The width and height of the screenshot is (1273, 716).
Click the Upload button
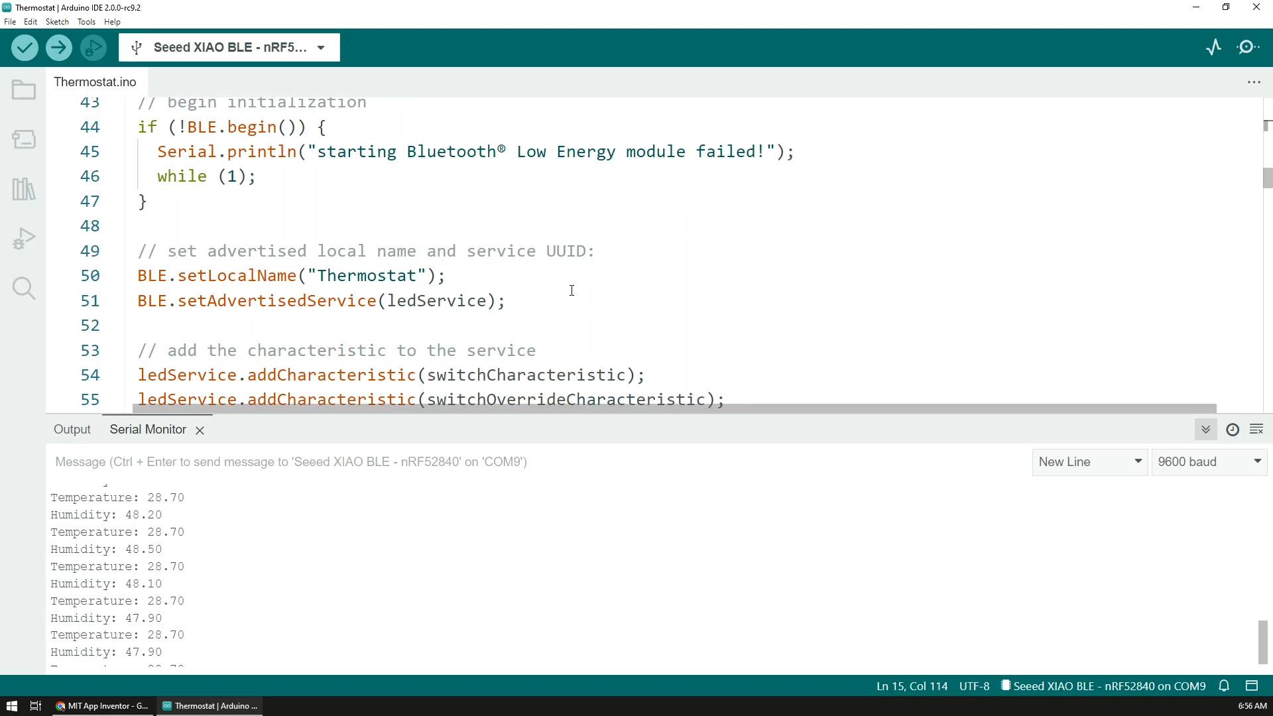click(58, 47)
